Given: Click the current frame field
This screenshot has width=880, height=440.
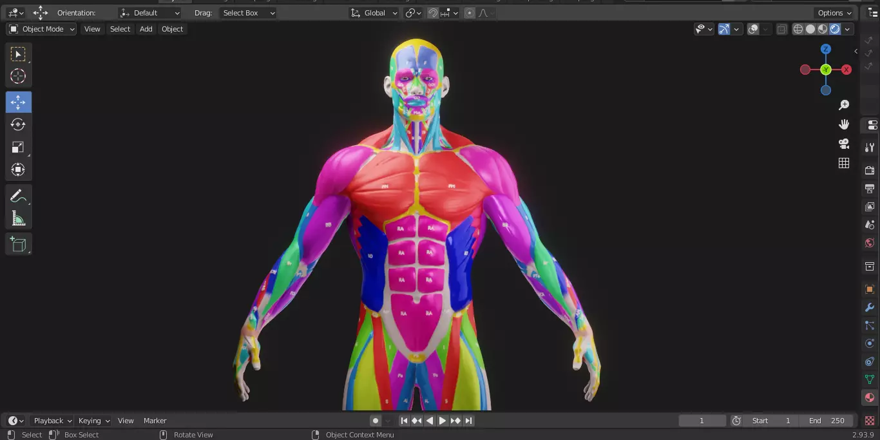Looking at the screenshot, I should click(x=702, y=421).
